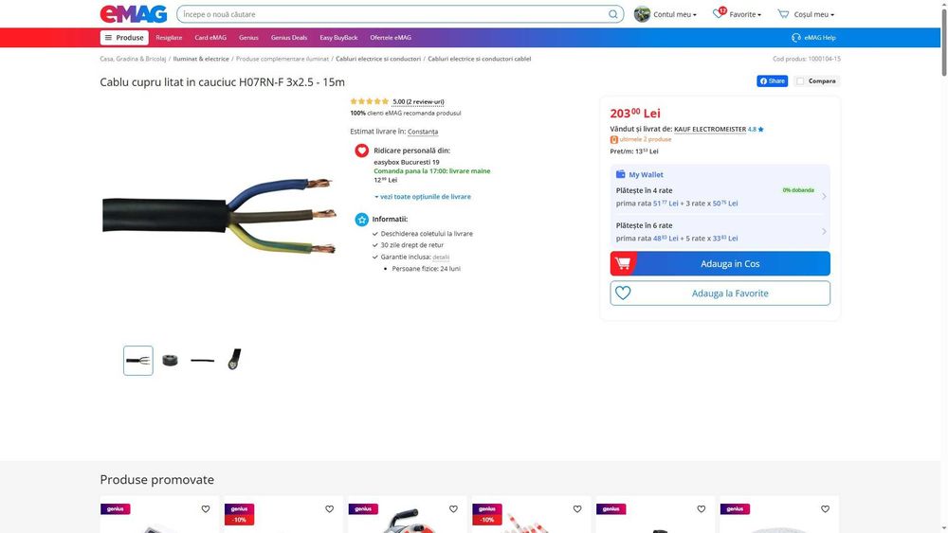Click Adauga in Cos button
This screenshot has height=533, width=948.
pyautogui.click(x=720, y=264)
